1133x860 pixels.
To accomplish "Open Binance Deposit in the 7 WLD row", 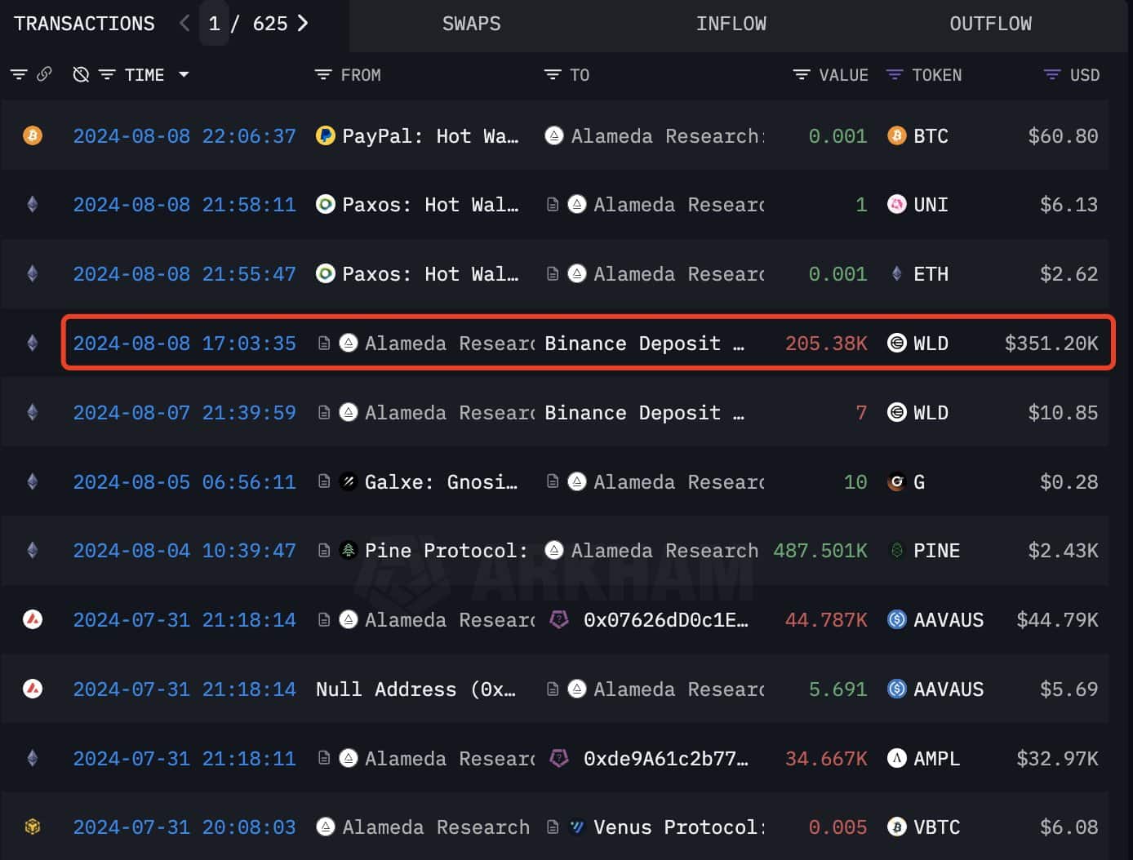I will tap(644, 412).
